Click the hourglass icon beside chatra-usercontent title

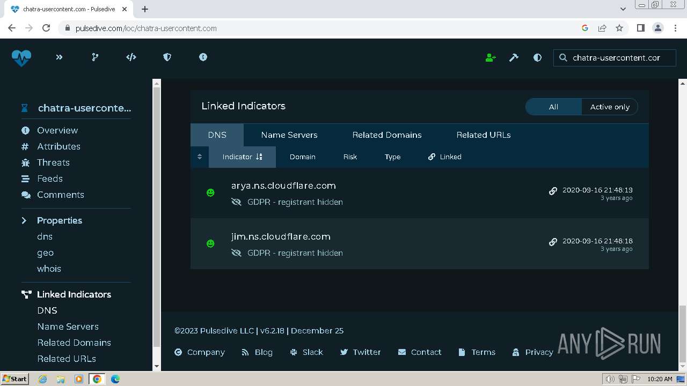[x=24, y=108]
